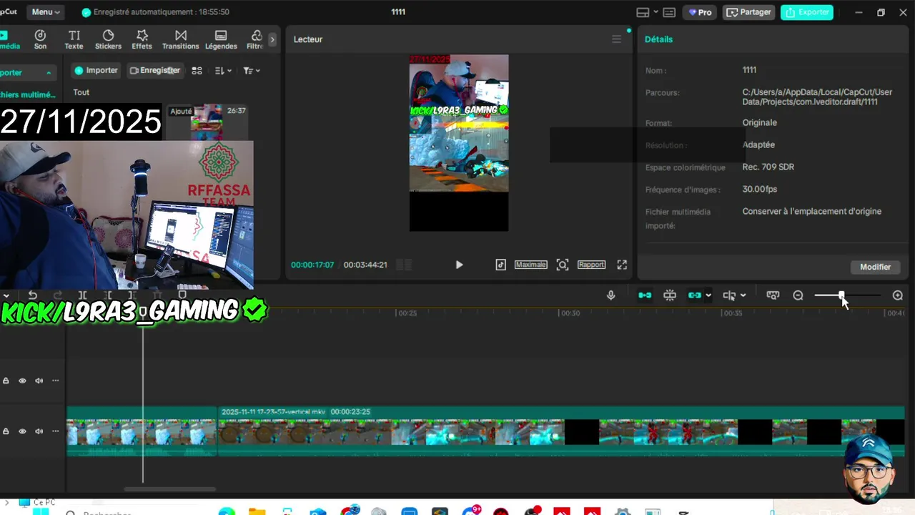
Task: Click the timeline horizontal scrollbar
Action: point(169,489)
